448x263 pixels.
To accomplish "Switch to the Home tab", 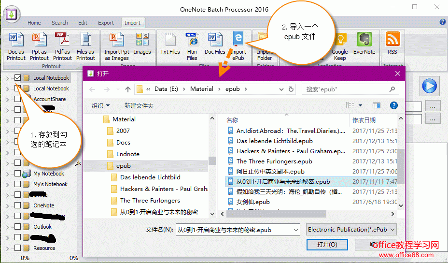I will pyautogui.click(x=34, y=23).
